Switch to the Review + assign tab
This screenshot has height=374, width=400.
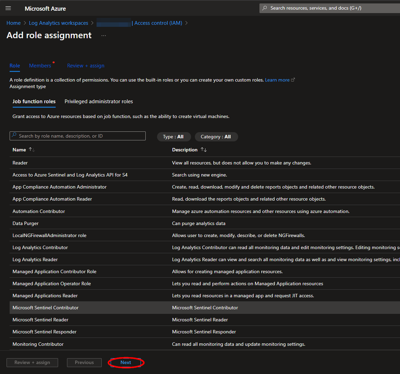click(x=86, y=66)
